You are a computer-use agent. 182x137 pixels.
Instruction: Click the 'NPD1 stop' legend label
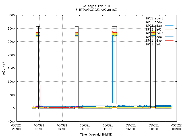tap(154, 37)
